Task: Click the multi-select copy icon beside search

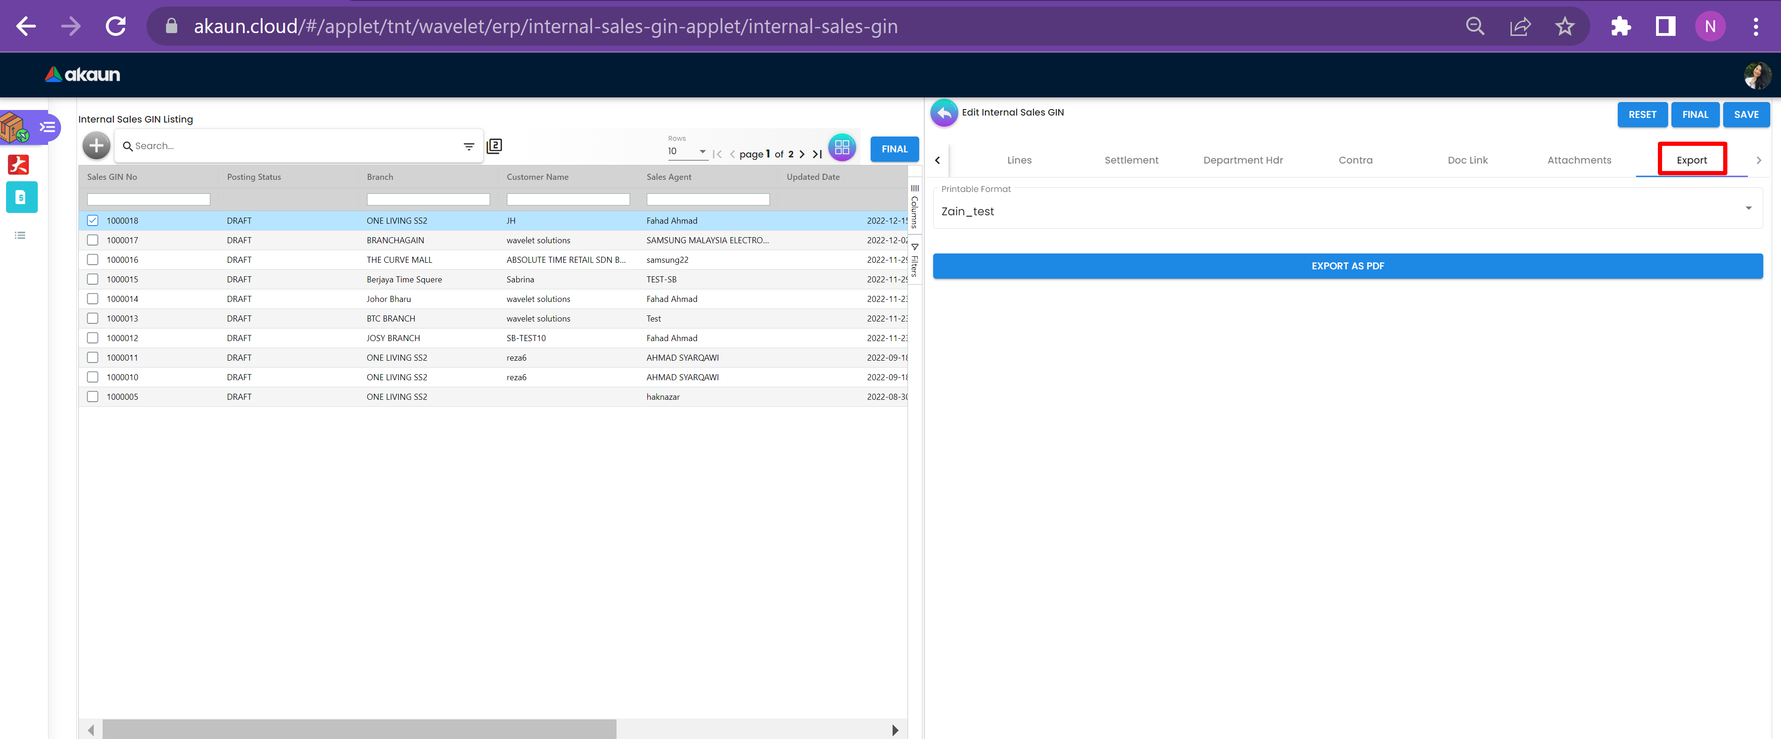Action: point(494,146)
